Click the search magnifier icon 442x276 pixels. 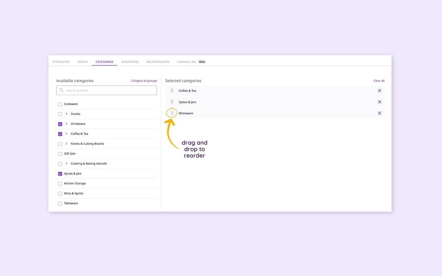pos(61,90)
